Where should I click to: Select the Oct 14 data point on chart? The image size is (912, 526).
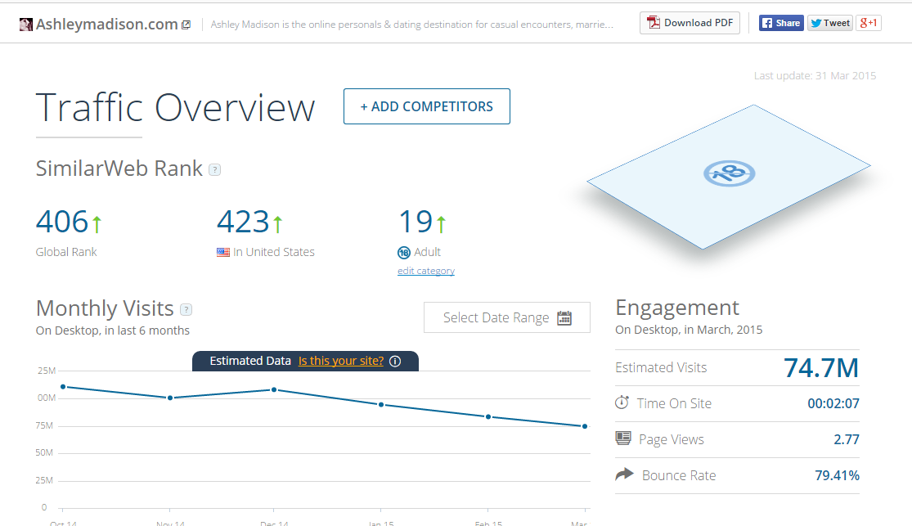coord(64,387)
